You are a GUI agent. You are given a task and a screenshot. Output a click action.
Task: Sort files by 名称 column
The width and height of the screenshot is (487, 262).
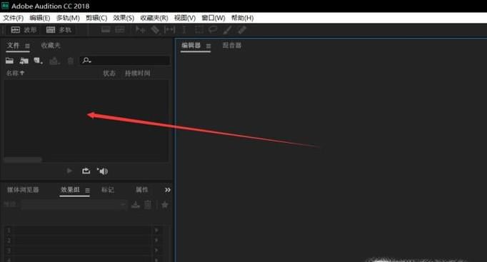(15, 74)
